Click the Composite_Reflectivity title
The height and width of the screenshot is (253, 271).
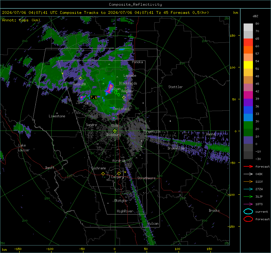point(135,5)
